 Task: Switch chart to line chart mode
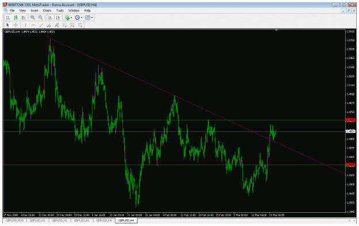point(24,18)
